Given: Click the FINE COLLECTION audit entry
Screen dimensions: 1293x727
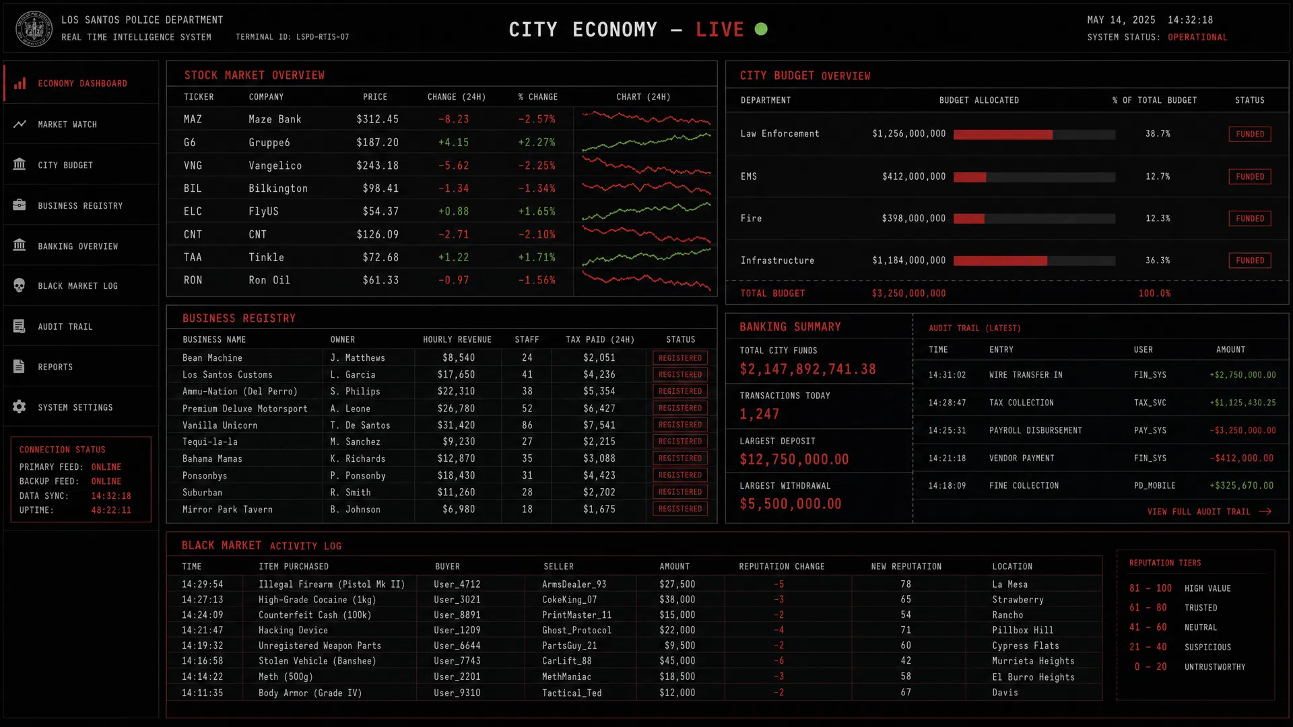Looking at the screenshot, I should pos(1100,485).
